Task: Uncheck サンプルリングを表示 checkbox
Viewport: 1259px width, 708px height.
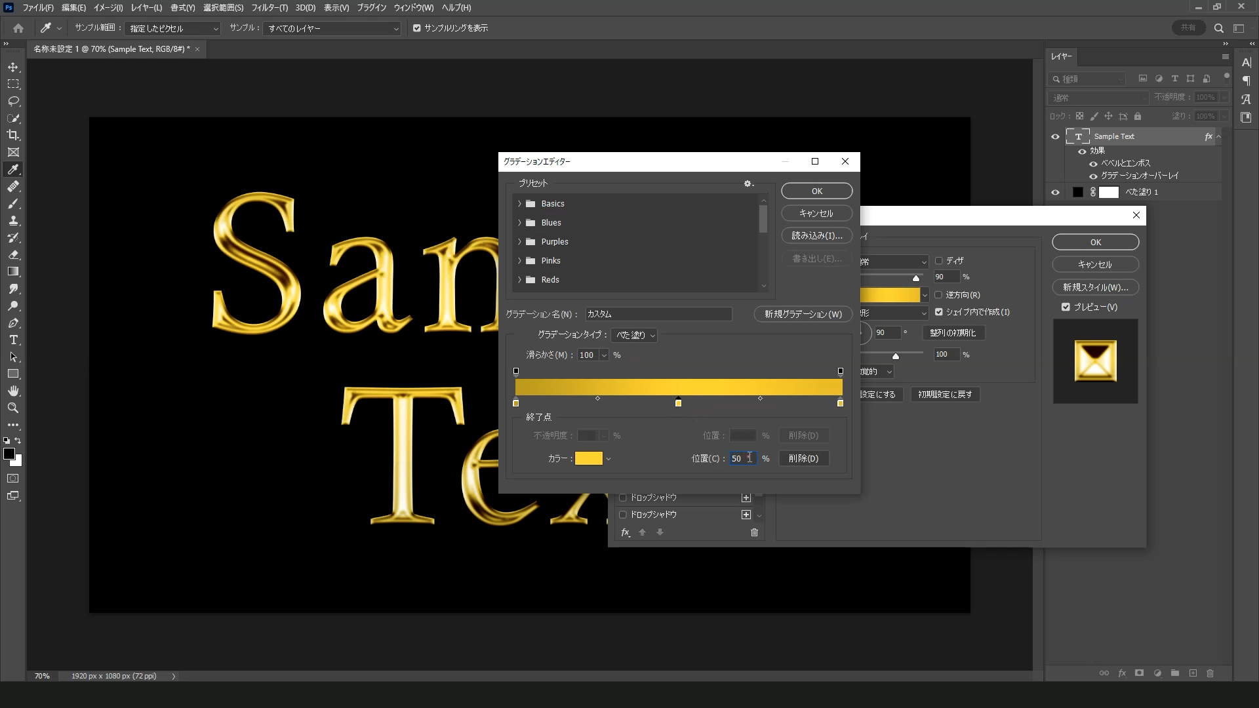Action: pyautogui.click(x=416, y=28)
